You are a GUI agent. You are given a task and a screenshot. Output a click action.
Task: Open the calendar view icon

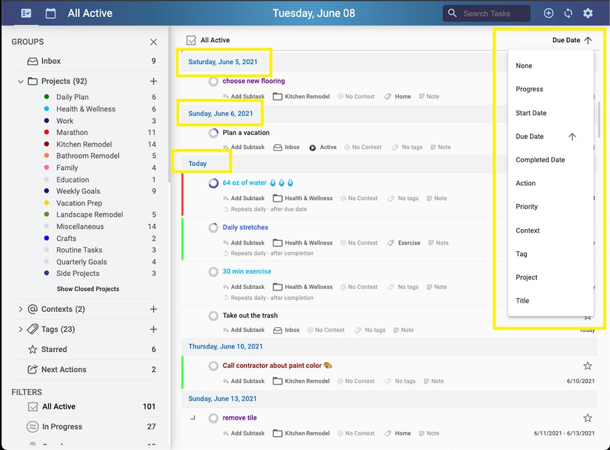click(51, 13)
